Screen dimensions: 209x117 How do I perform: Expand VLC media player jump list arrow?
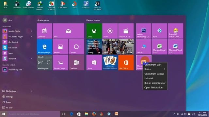click(x=31, y=37)
